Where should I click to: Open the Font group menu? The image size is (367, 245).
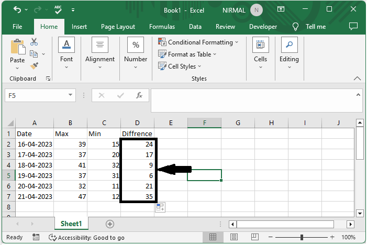pyautogui.click(x=66, y=53)
